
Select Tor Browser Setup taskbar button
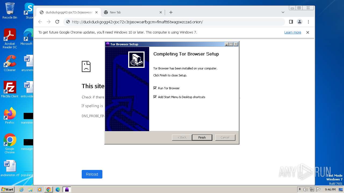coord(67,190)
